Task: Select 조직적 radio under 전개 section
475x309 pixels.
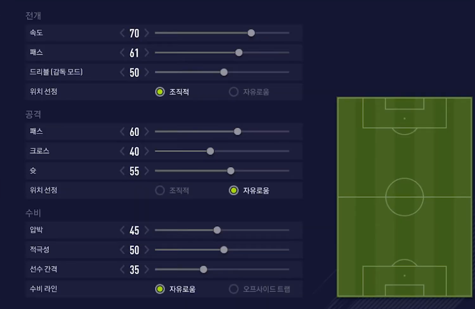Action: 160,92
